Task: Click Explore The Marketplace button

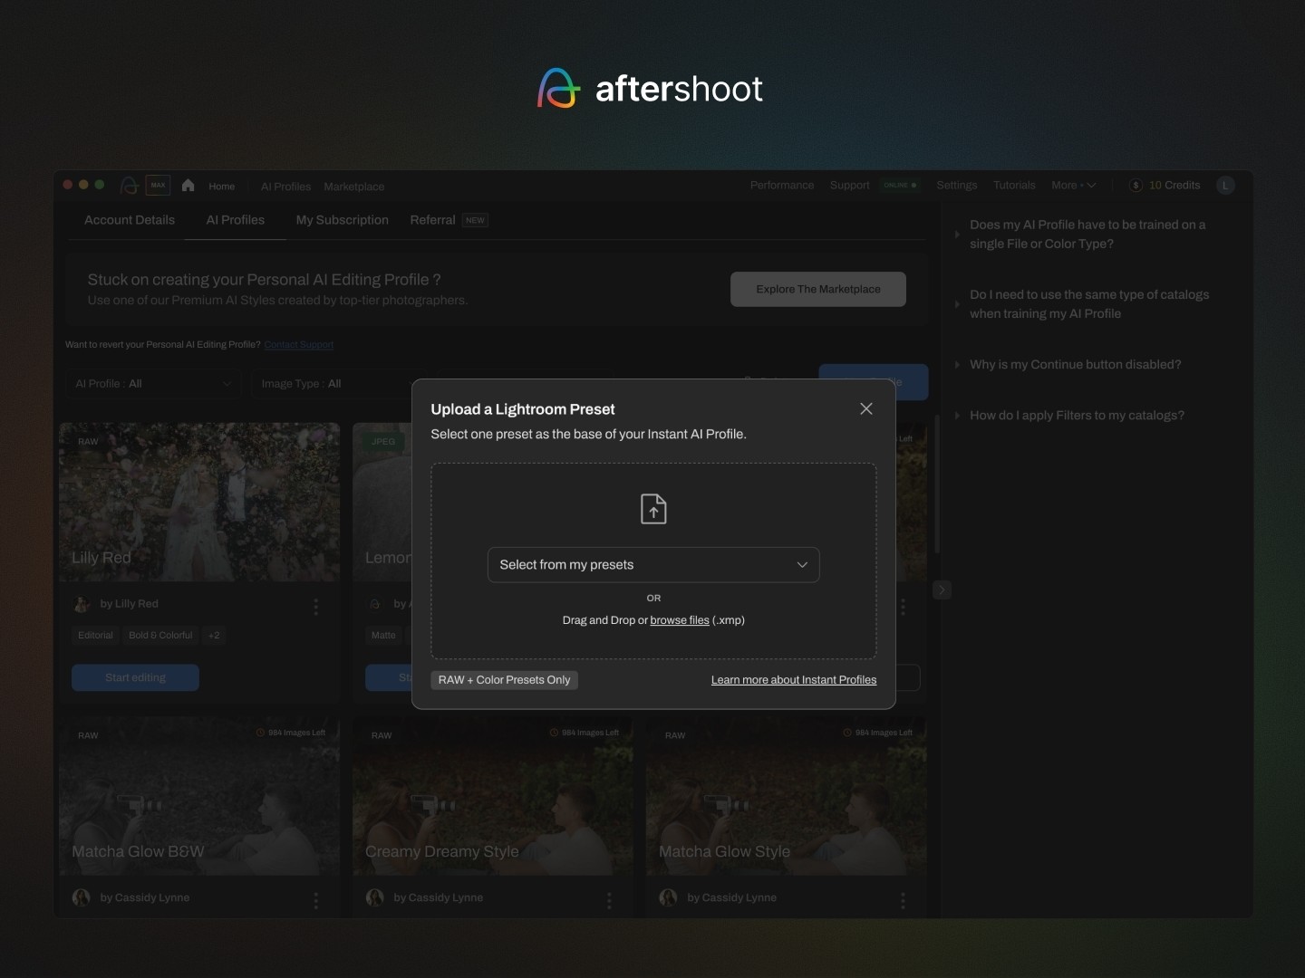Action: pos(817,289)
